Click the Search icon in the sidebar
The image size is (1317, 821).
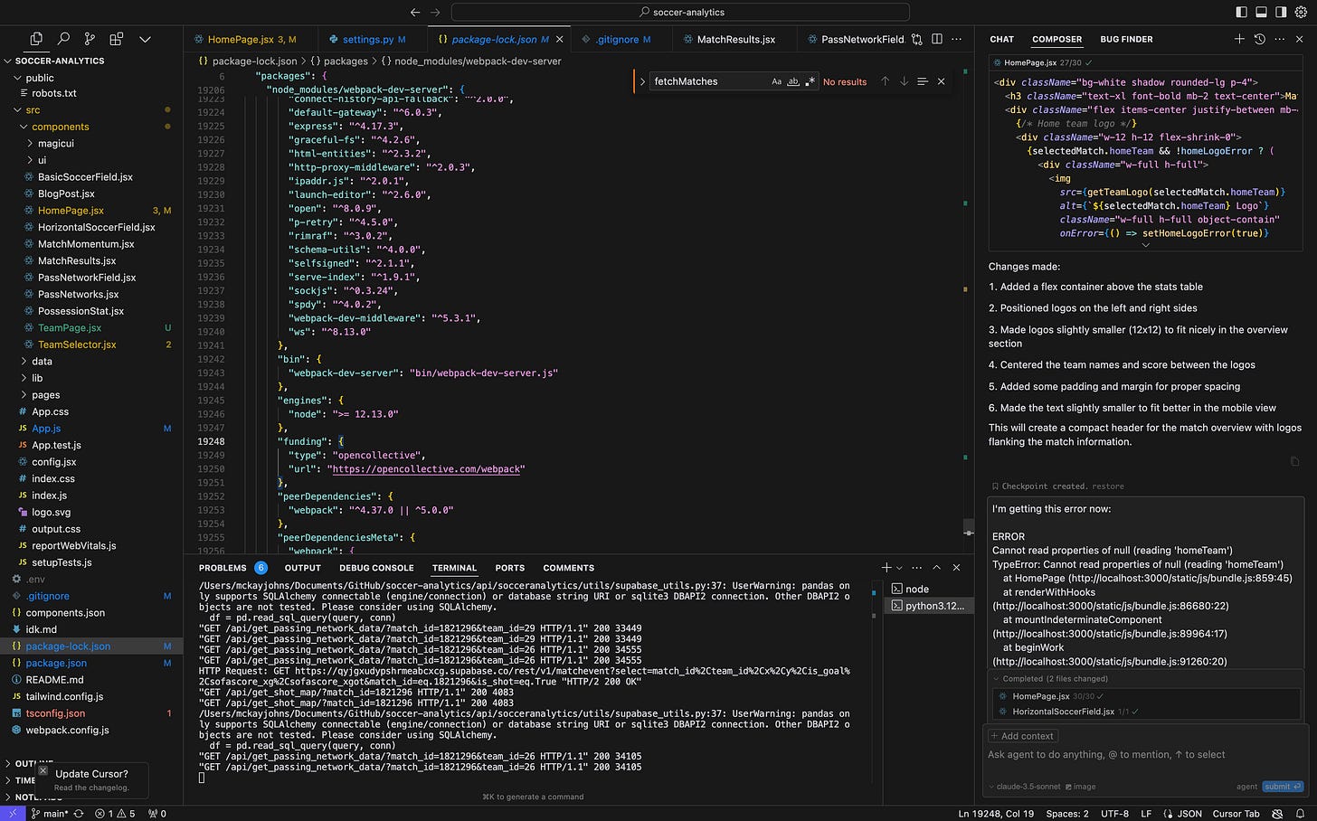click(x=63, y=39)
